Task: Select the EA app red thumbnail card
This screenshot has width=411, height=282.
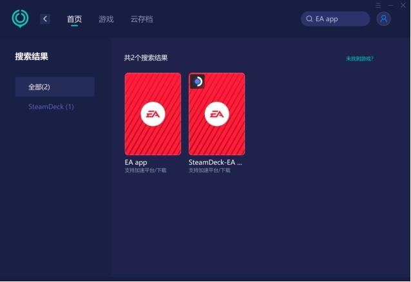Action: (153, 114)
